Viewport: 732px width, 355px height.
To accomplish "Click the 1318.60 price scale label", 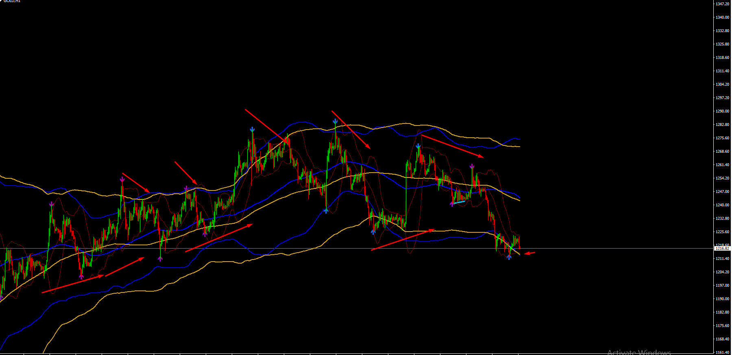I will 722,58.
